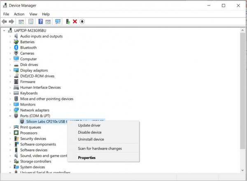The height and width of the screenshot is (181, 247).
Task: Select the Software components entry
Action: point(38,144)
